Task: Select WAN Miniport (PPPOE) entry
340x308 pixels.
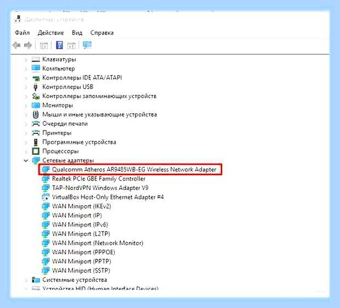Action: pos(83,252)
